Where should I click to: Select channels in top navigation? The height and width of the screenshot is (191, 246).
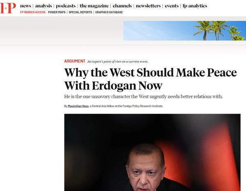[x=122, y=6]
